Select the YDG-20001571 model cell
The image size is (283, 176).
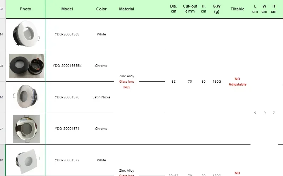[67, 128]
